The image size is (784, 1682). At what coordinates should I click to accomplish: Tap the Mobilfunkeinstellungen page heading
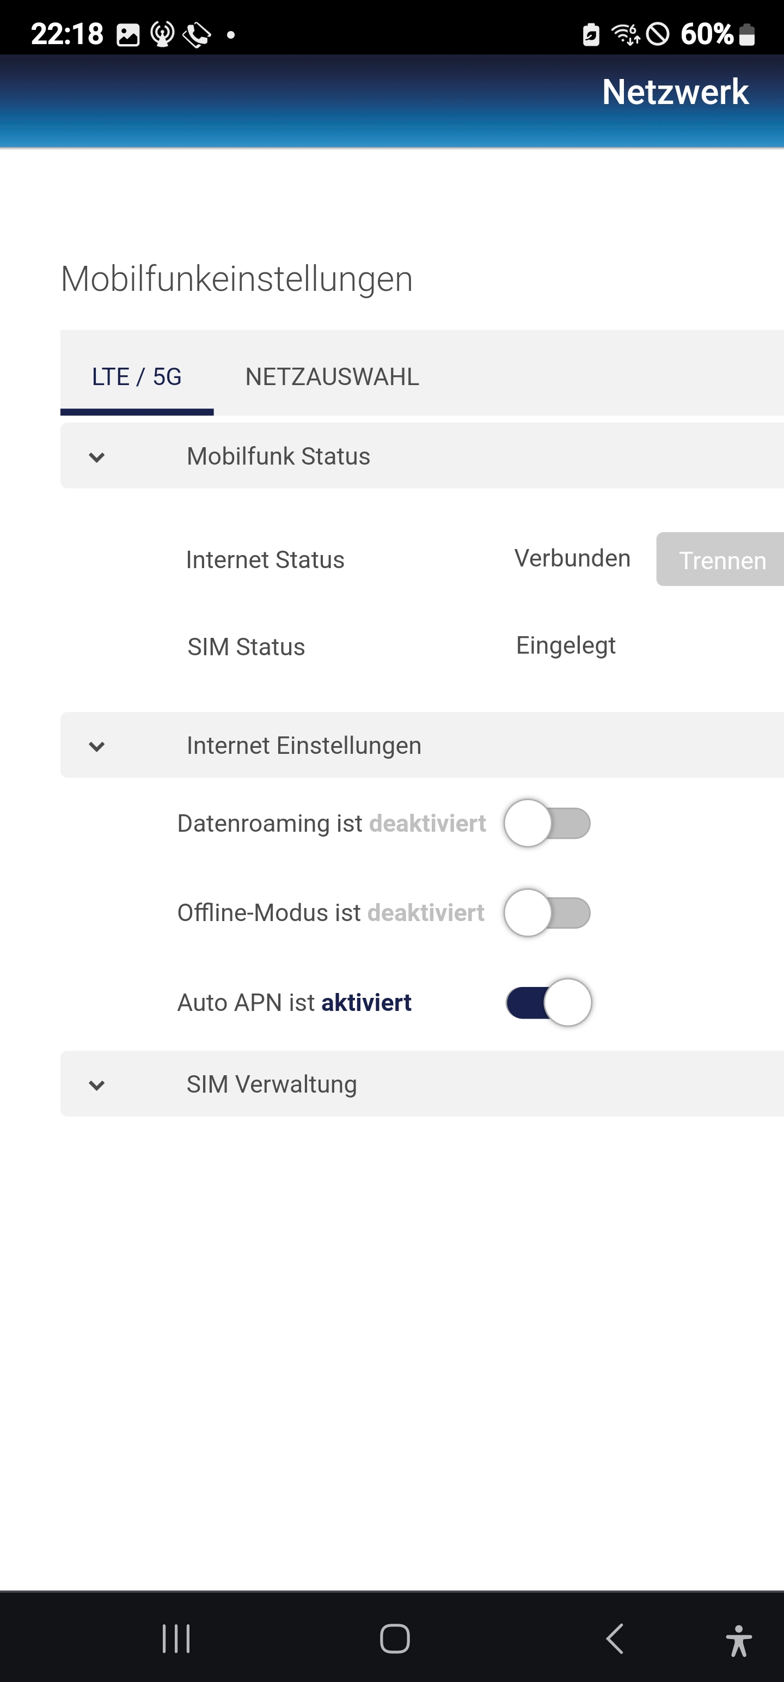[x=237, y=279]
